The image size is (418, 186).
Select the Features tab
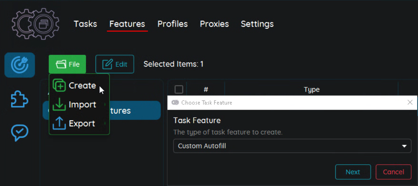pyautogui.click(x=127, y=24)
